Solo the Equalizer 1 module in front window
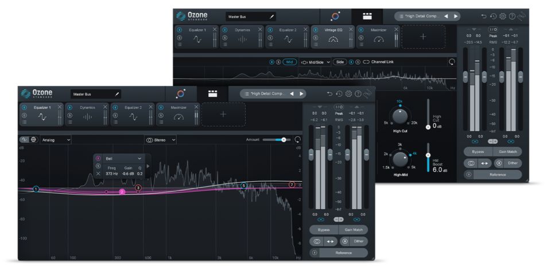Screen dimensions: 551x275 point(24,115)
